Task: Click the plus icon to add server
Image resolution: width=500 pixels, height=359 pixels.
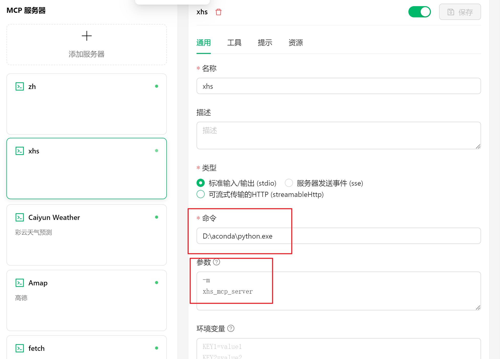Action: (x=86, y=36)
